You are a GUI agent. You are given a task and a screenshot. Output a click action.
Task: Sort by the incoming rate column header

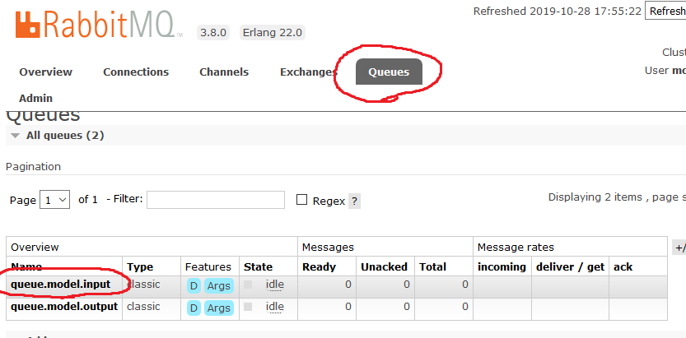point(502,266)
